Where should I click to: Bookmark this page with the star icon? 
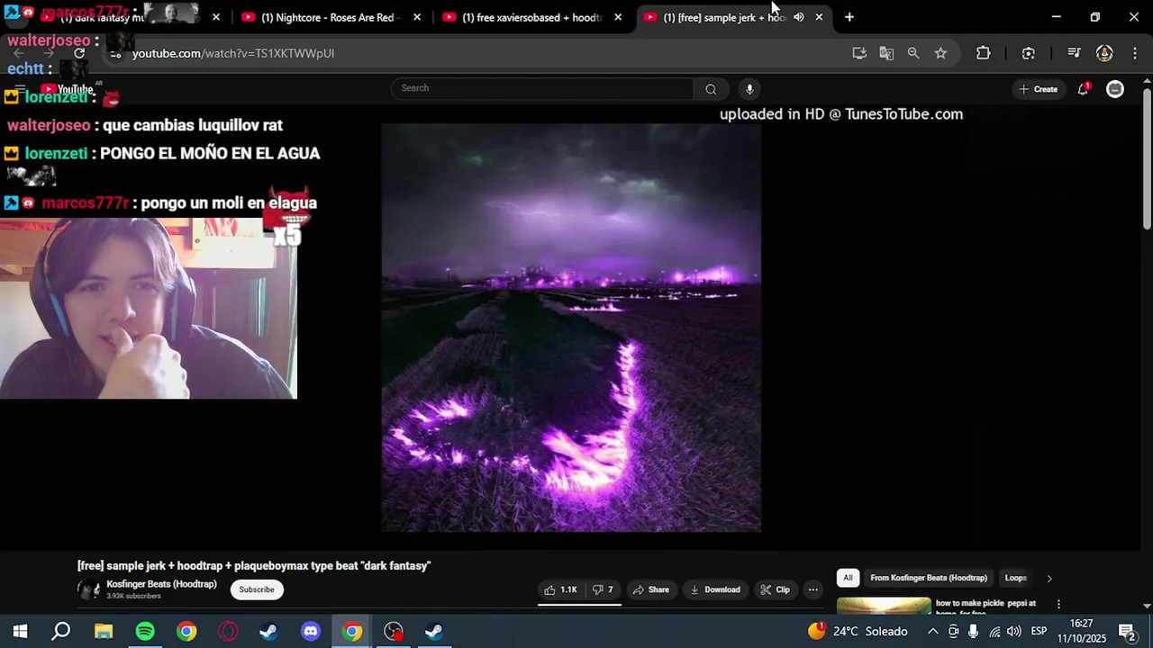point(940,53)
